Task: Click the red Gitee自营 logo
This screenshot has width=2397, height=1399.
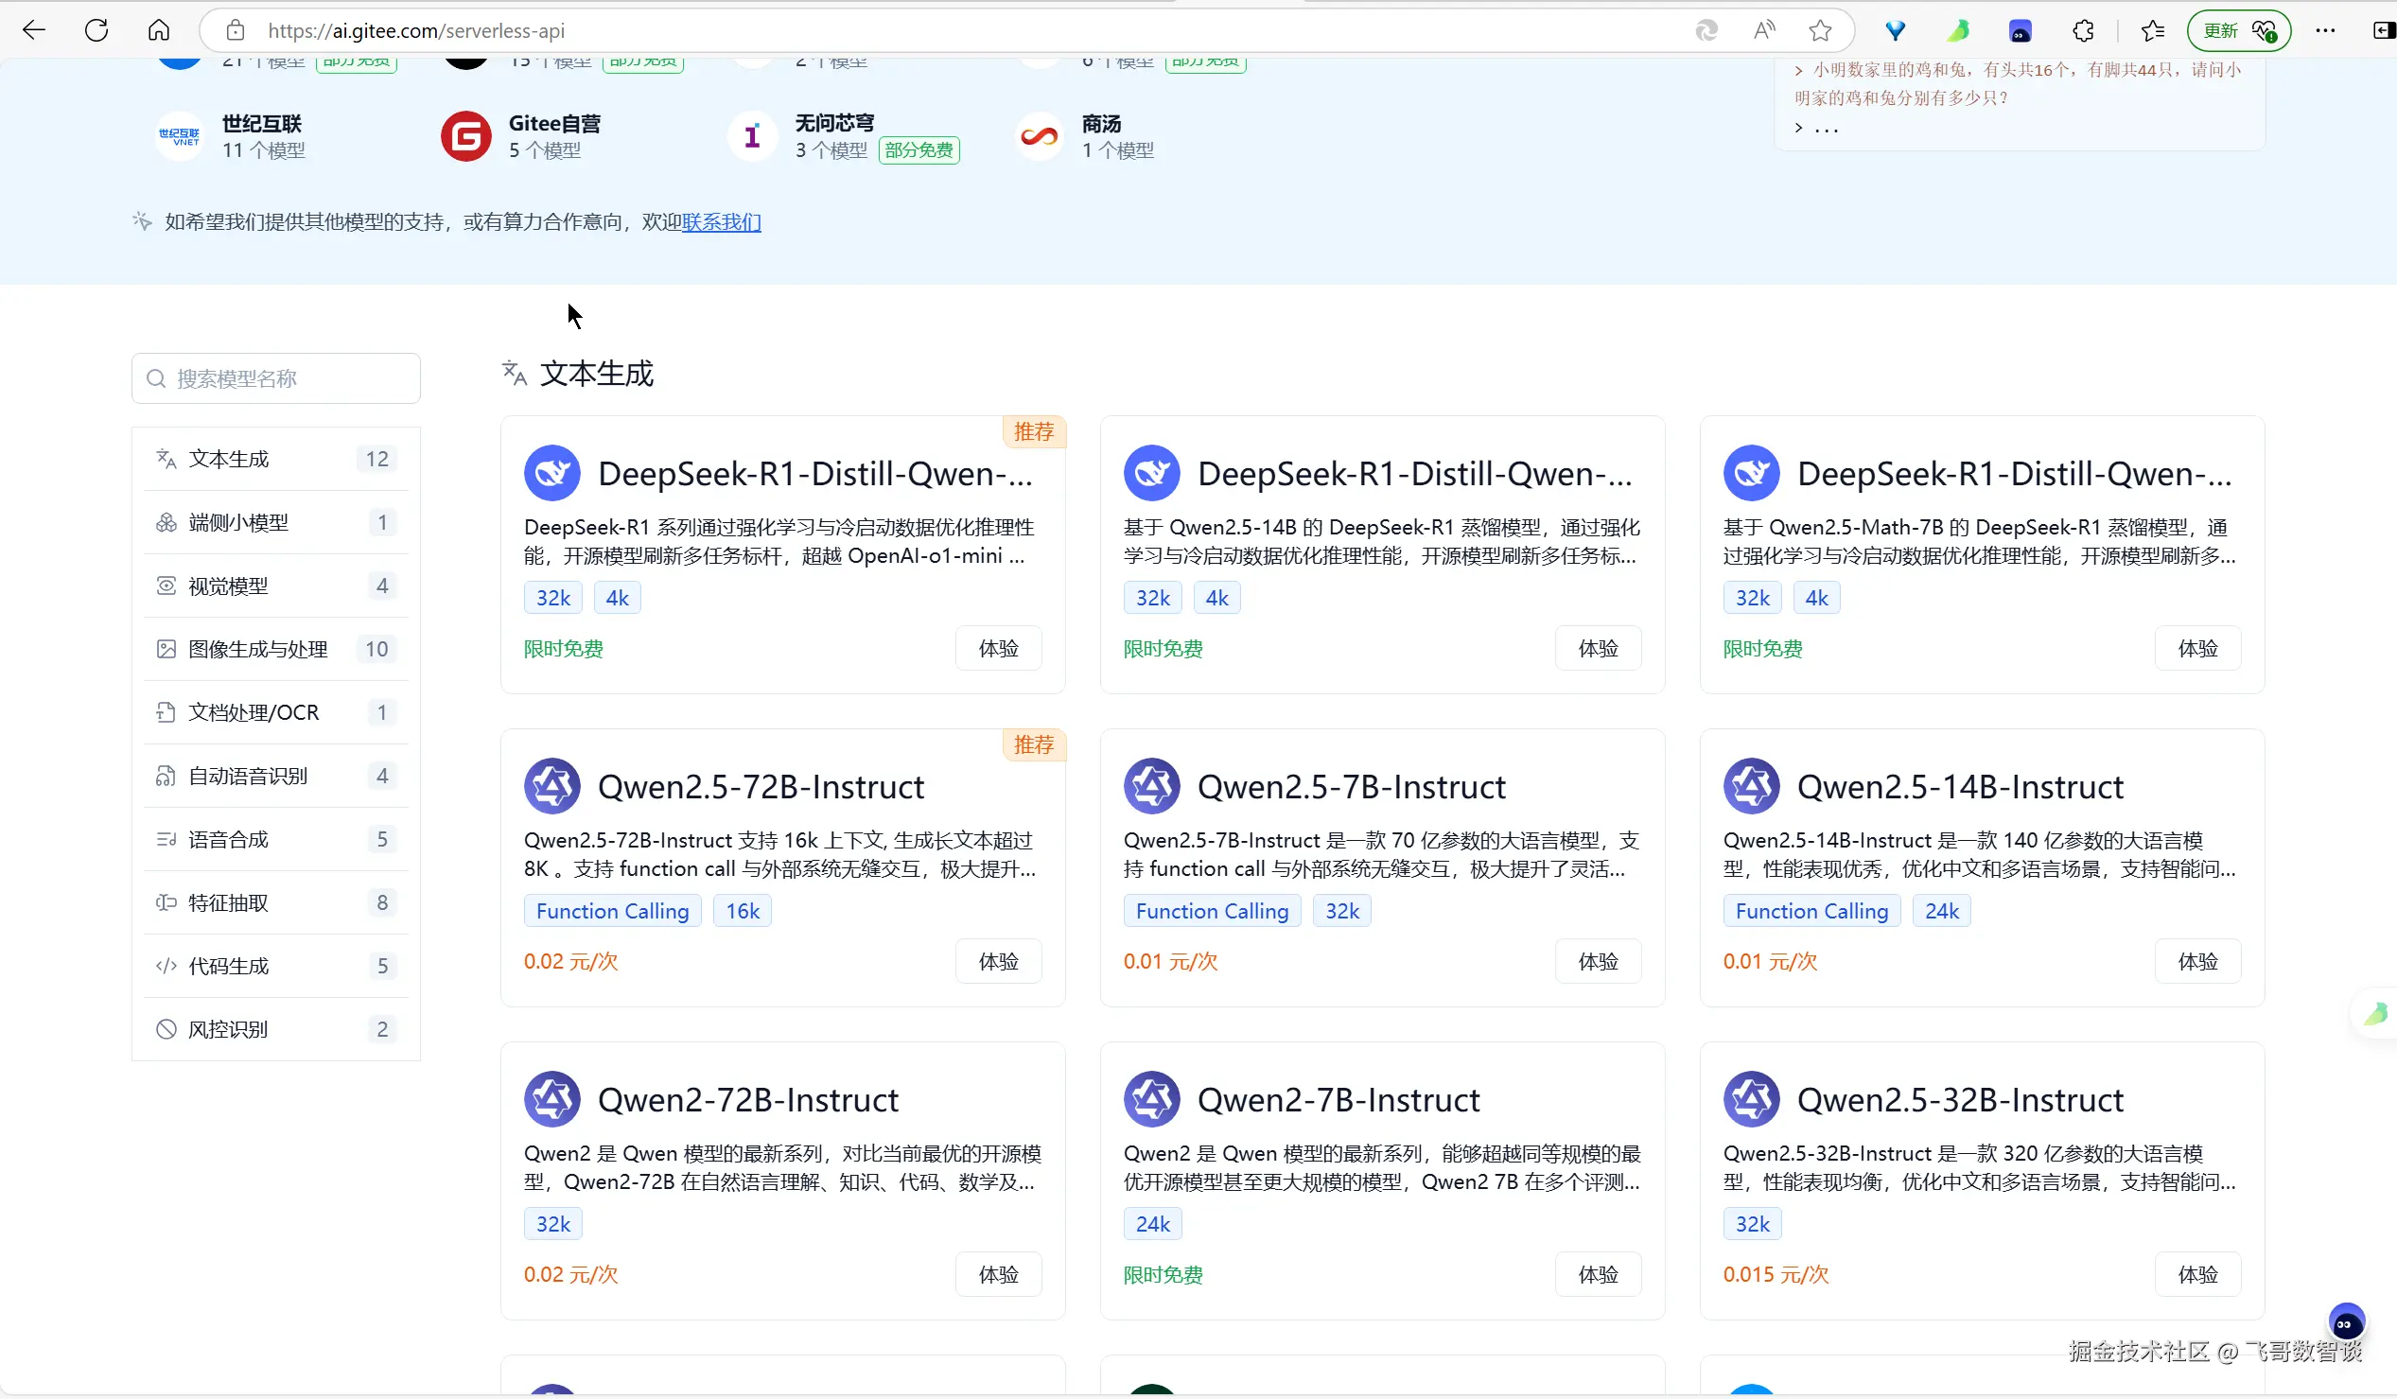Action: coord(466,136)
